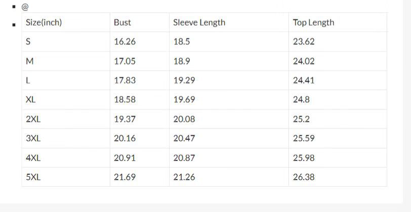The image size is (411, 212).
Task: Select the 17.05 bust value for M
Action: (125, 61)
